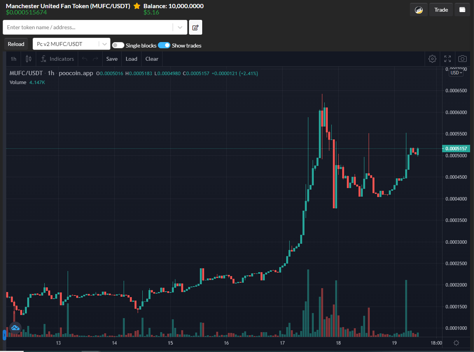Change the 1h timeframe interval
This screenshot has height=352, width=474.
[14, 59]
